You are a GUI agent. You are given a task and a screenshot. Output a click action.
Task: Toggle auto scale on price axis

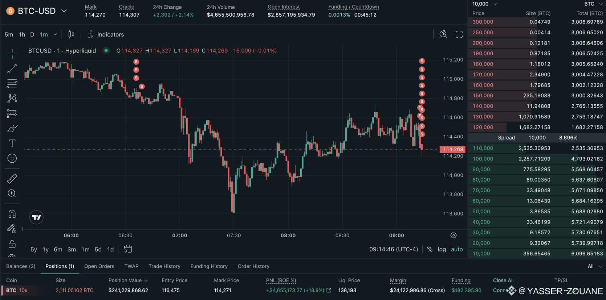pyautogui.click(x=457, y=249)
